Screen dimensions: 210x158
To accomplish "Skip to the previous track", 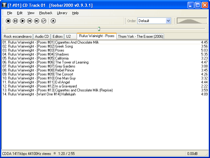I will [30, 21].
